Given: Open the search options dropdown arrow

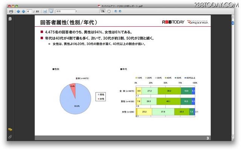Looking at the screenshot, I should [x=76, y=11].
